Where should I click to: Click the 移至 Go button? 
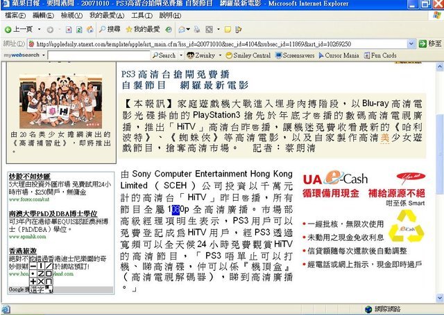tap(428, 43)
